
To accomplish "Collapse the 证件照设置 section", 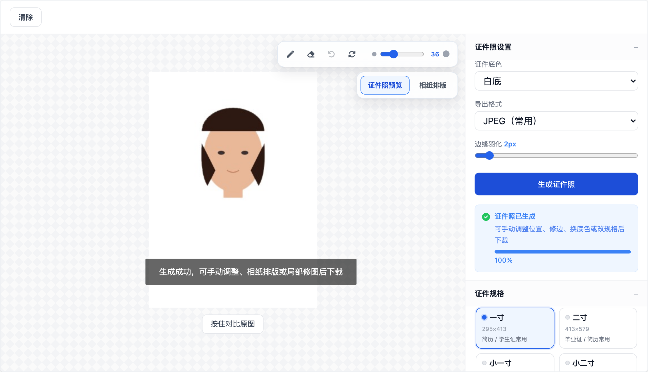I will tap(636, 47).
